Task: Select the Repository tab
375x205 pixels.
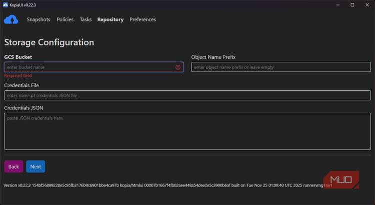Action: pyautogui.click(x=110, y=19)
